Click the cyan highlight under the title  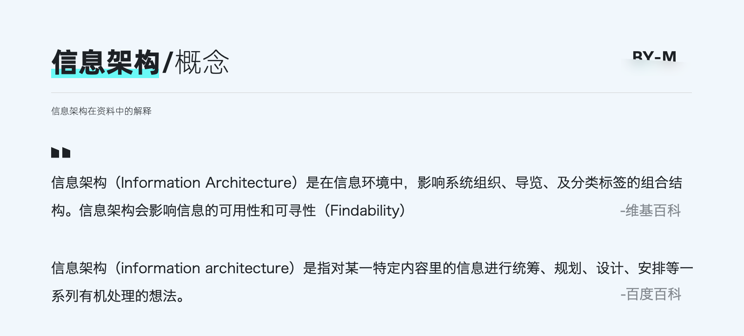(x=105, y=75)
